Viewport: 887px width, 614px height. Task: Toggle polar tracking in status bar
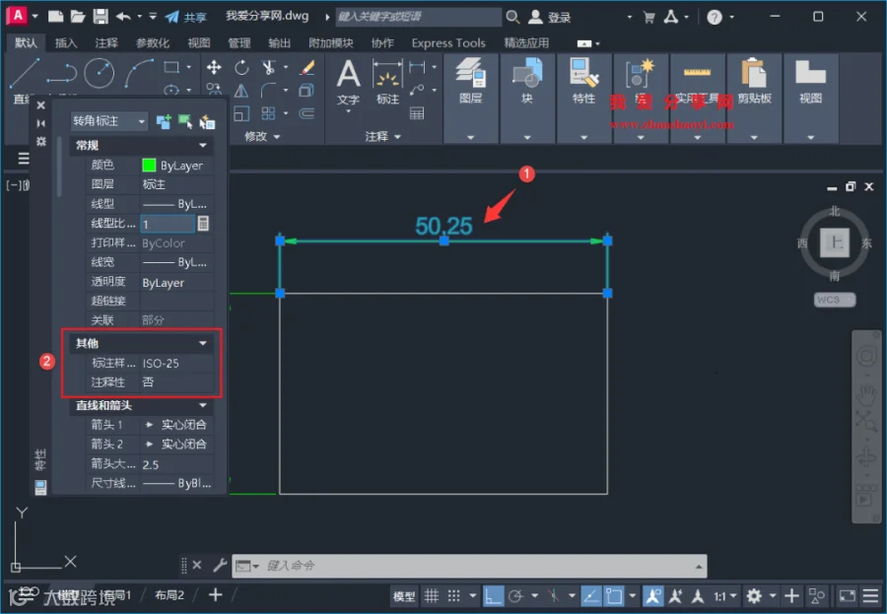tap(515, 596)
